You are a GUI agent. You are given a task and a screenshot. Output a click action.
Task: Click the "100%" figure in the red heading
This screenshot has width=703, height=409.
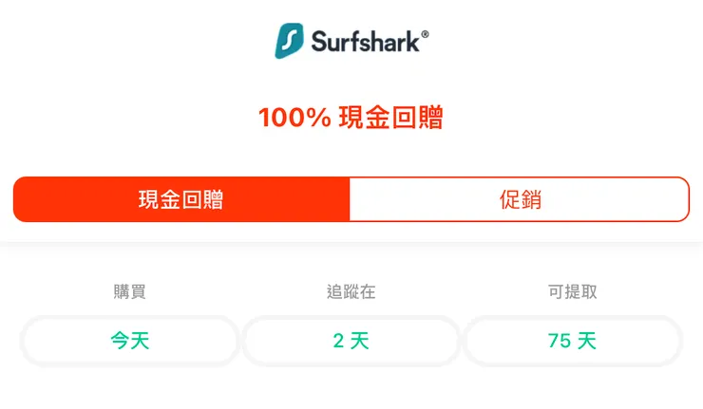click(x=294, y=118)
